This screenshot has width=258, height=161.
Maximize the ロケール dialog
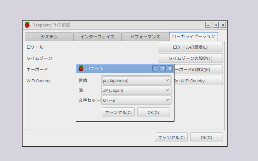click(163, 68)
